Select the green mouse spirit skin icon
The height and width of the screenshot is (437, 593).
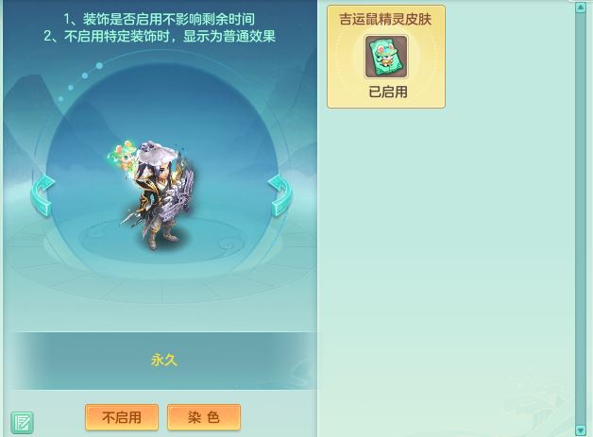[386, 57]
